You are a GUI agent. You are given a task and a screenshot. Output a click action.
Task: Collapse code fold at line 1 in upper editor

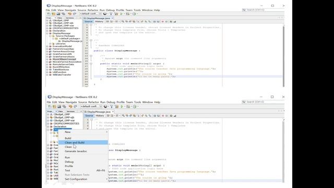coord(91,25)
